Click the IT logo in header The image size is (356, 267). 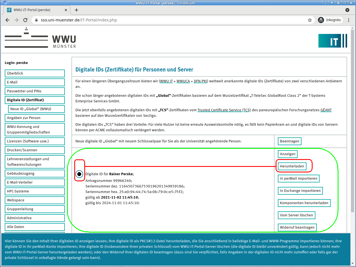(333, 41)
